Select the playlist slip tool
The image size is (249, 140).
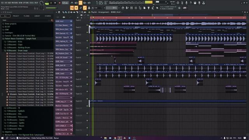(x=74, y=12)
